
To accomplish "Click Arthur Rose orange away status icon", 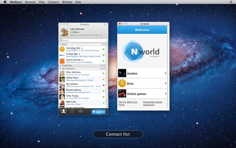I will point(104,79).
